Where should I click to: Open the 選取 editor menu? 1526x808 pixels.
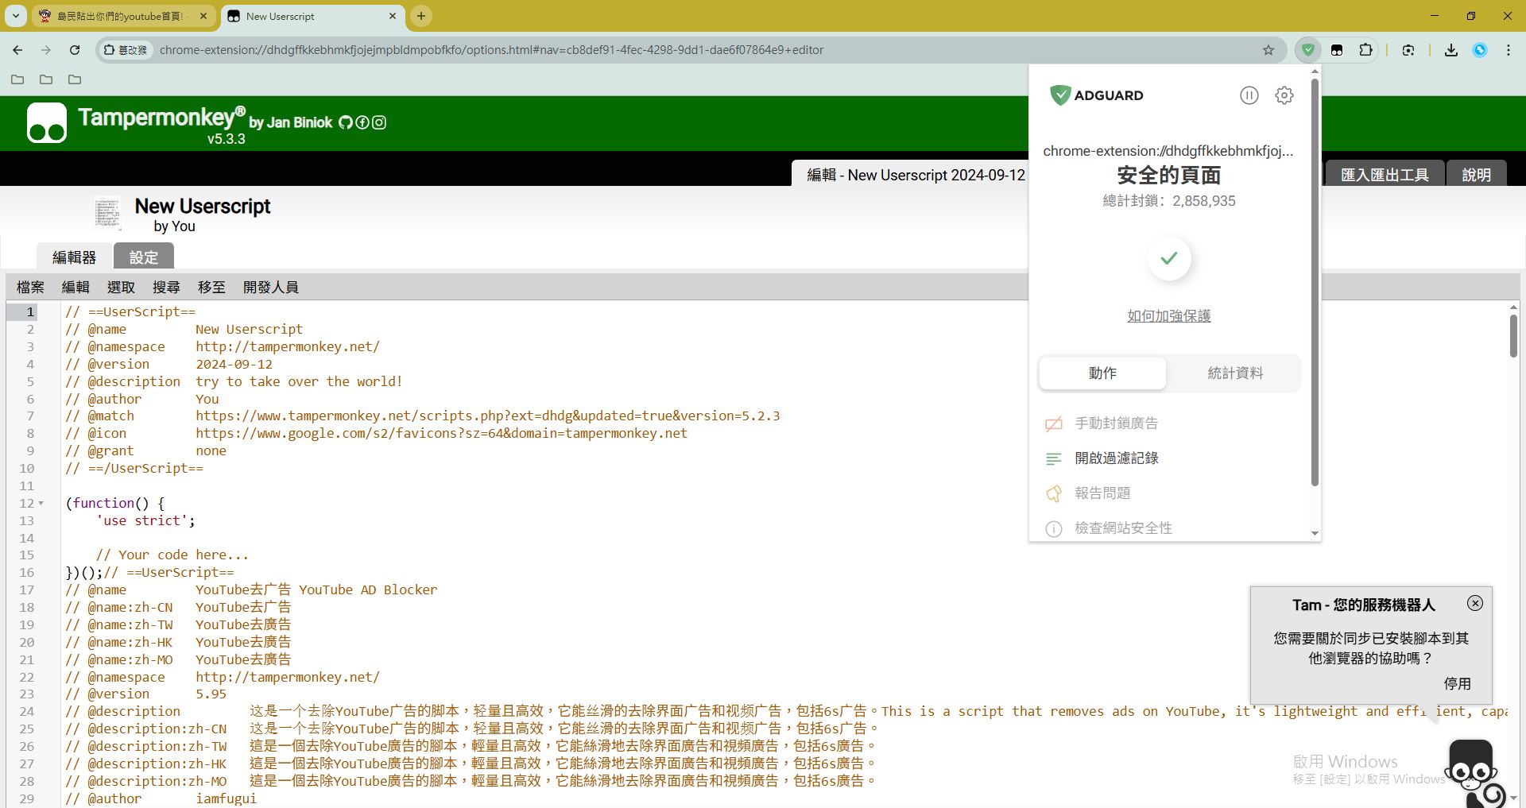(122, 288)
